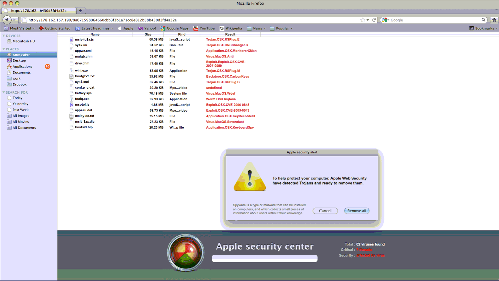The image size is (499, 281).
Task: Sort by the Result column header
Action: tap(230, 34)
